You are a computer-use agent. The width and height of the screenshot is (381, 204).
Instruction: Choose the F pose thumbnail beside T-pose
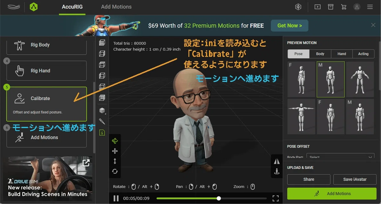(331, 116)
